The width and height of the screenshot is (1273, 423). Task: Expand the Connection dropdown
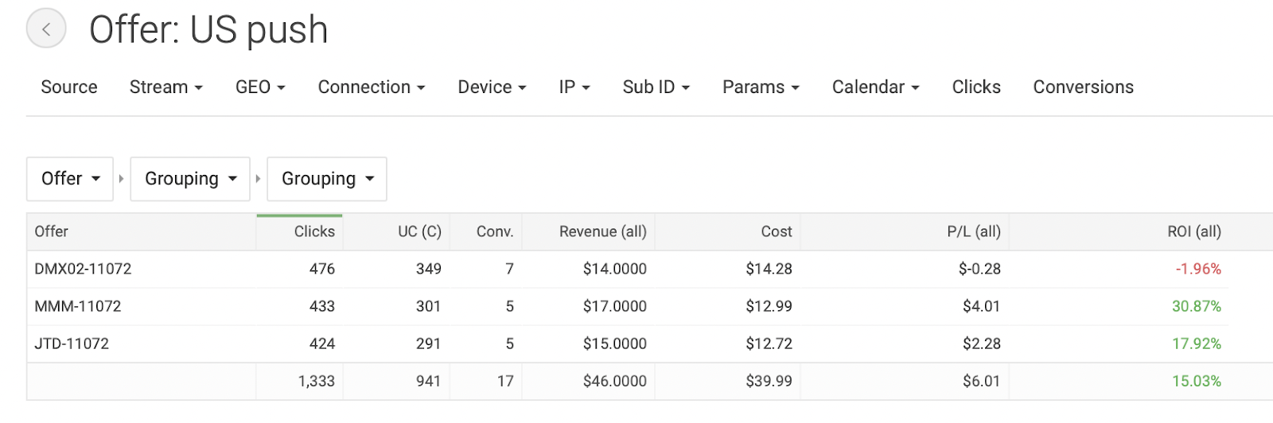pyautogui.click(x=371, y=87)
